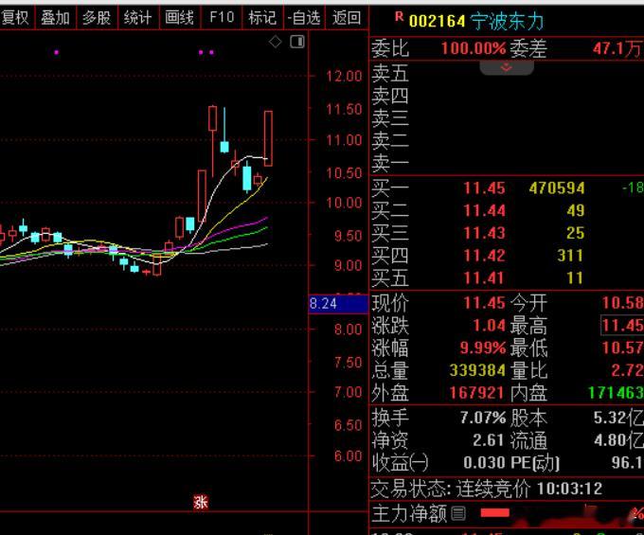This screenshot has height=535, width=644.
Task: Select stock code 002164
Action: point(437,21)
